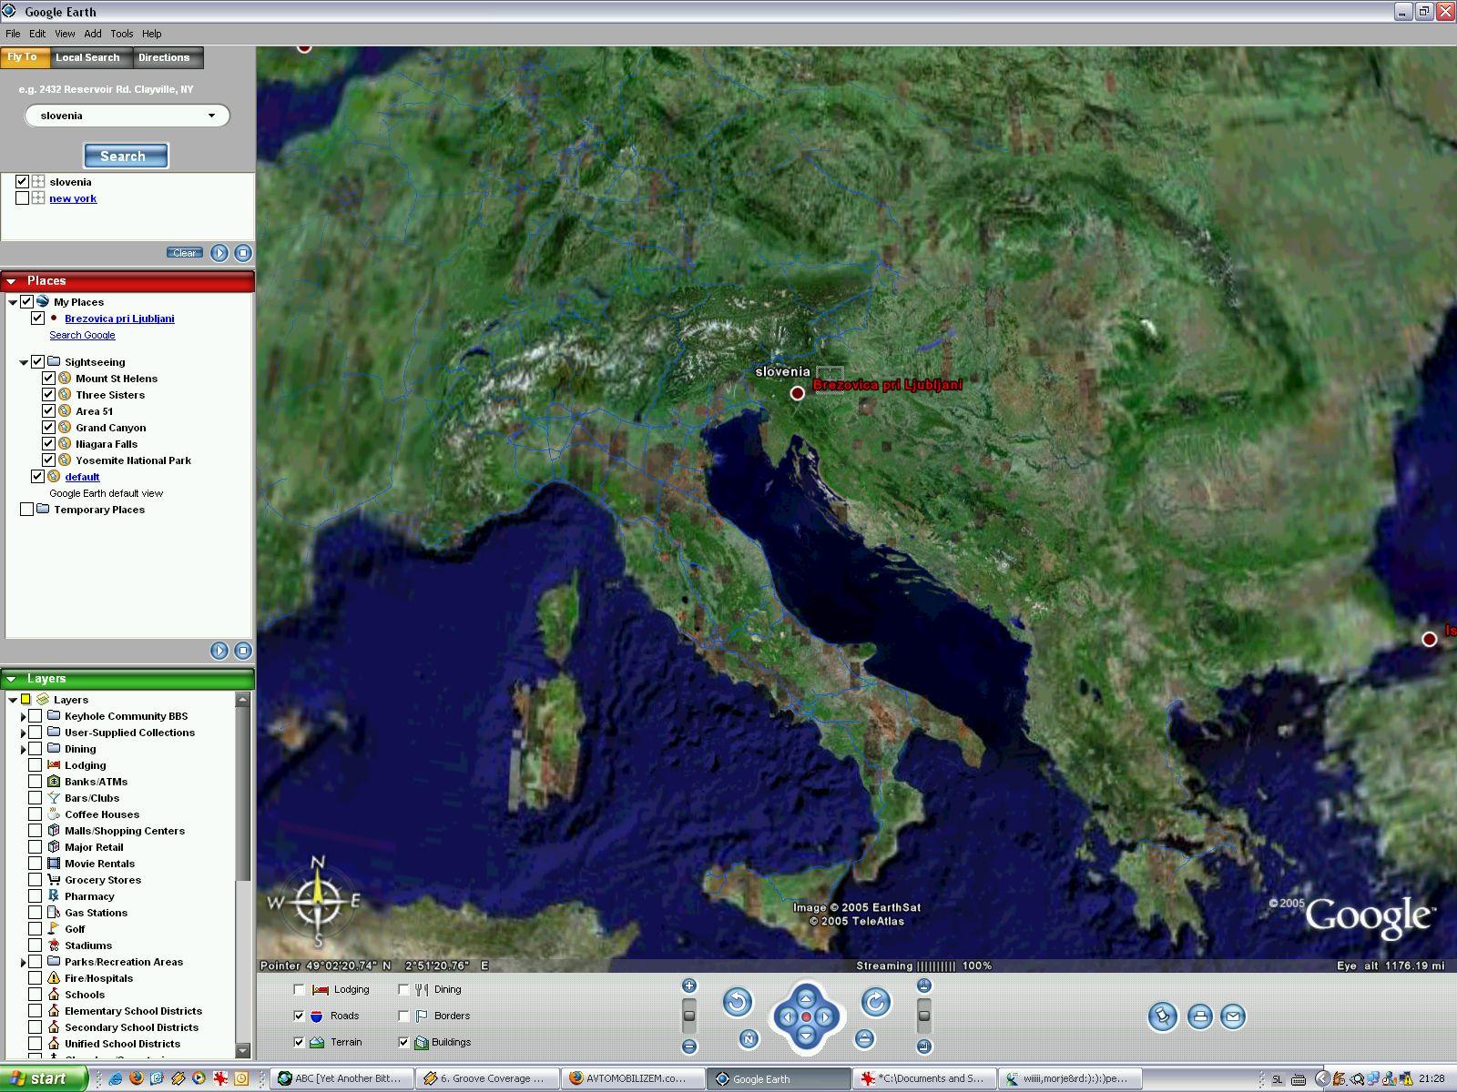Viewport: 1457px width, 1092px height.
Task: Reset the view to north
Action: 749,1038
